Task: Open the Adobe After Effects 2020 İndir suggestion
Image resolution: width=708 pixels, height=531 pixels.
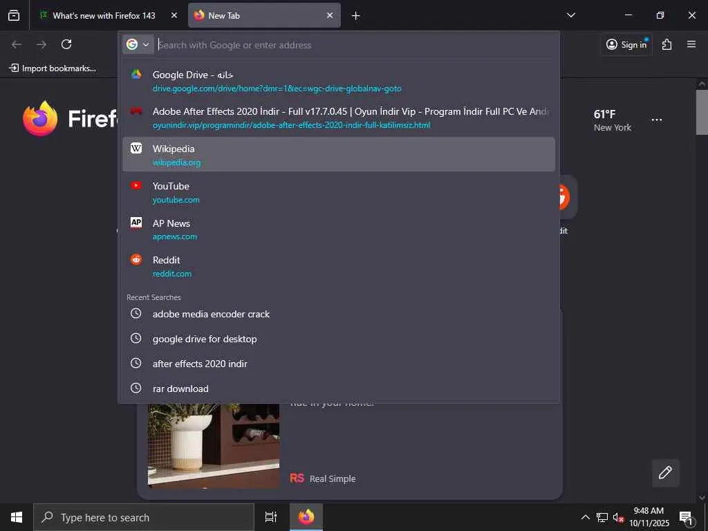Action: [339, 118]
